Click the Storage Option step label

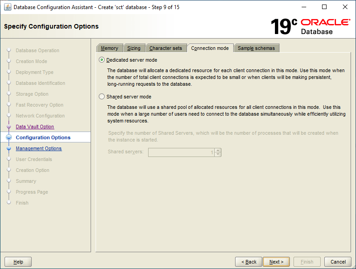point(32,94)
